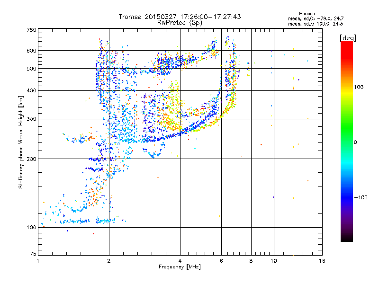
Task: Click the 'RwPretec (8p)' subtitle
Action: click(180, 23)
